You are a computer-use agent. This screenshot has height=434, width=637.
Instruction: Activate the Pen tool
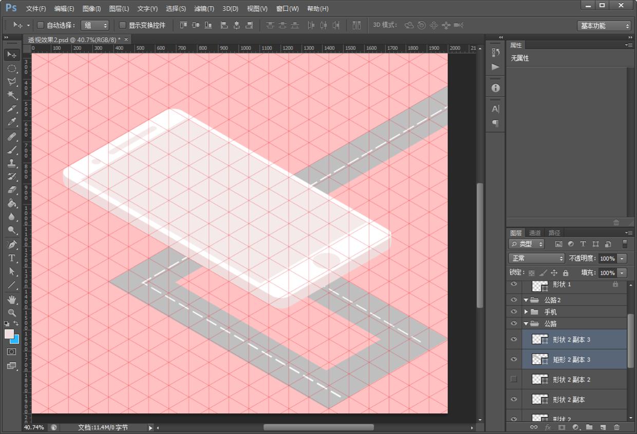click(x=11, y=244)
